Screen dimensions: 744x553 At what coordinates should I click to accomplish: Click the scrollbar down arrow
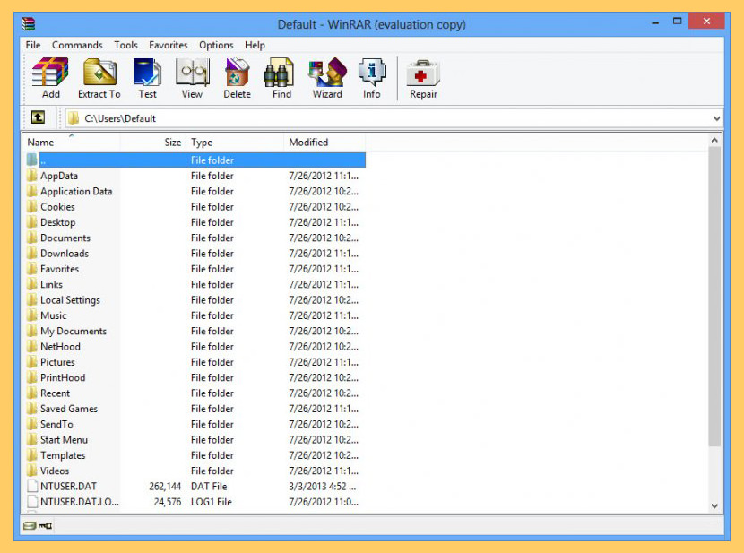point(714,506)
